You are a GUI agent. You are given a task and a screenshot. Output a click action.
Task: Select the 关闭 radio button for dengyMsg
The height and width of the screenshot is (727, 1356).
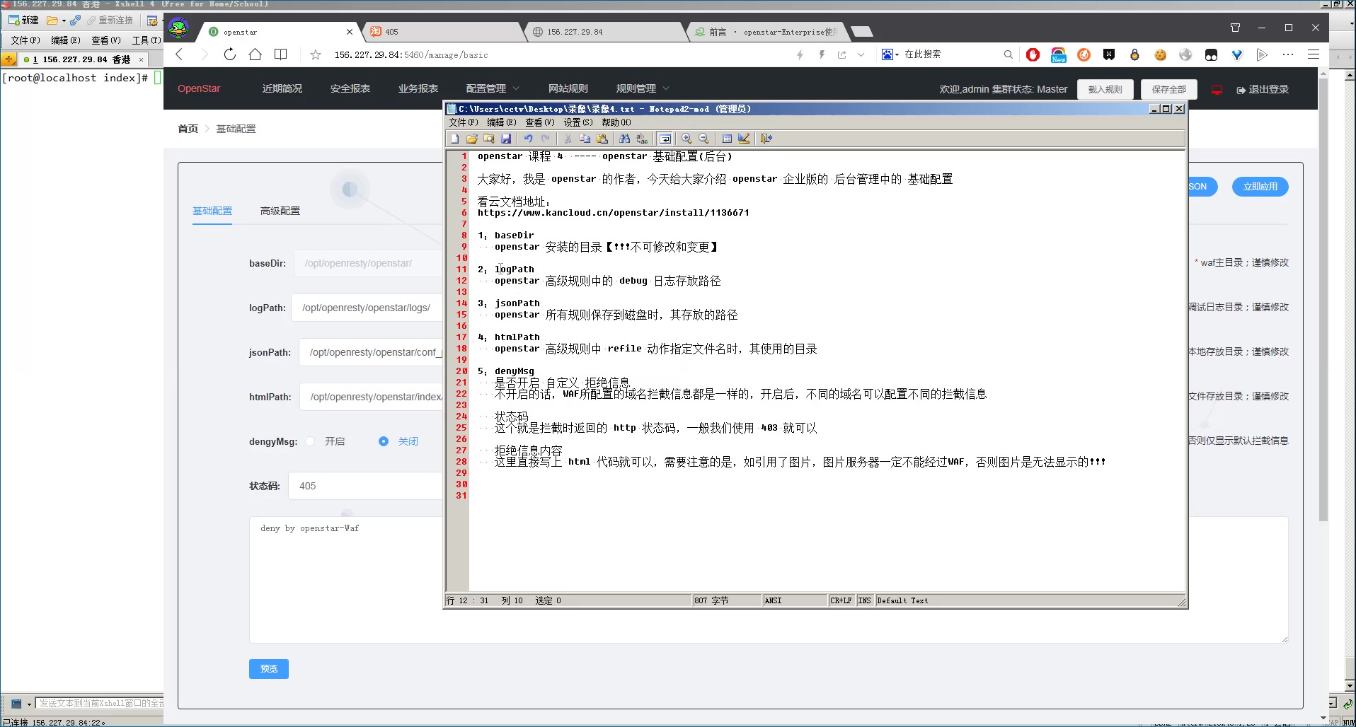[x=384, y=441]
